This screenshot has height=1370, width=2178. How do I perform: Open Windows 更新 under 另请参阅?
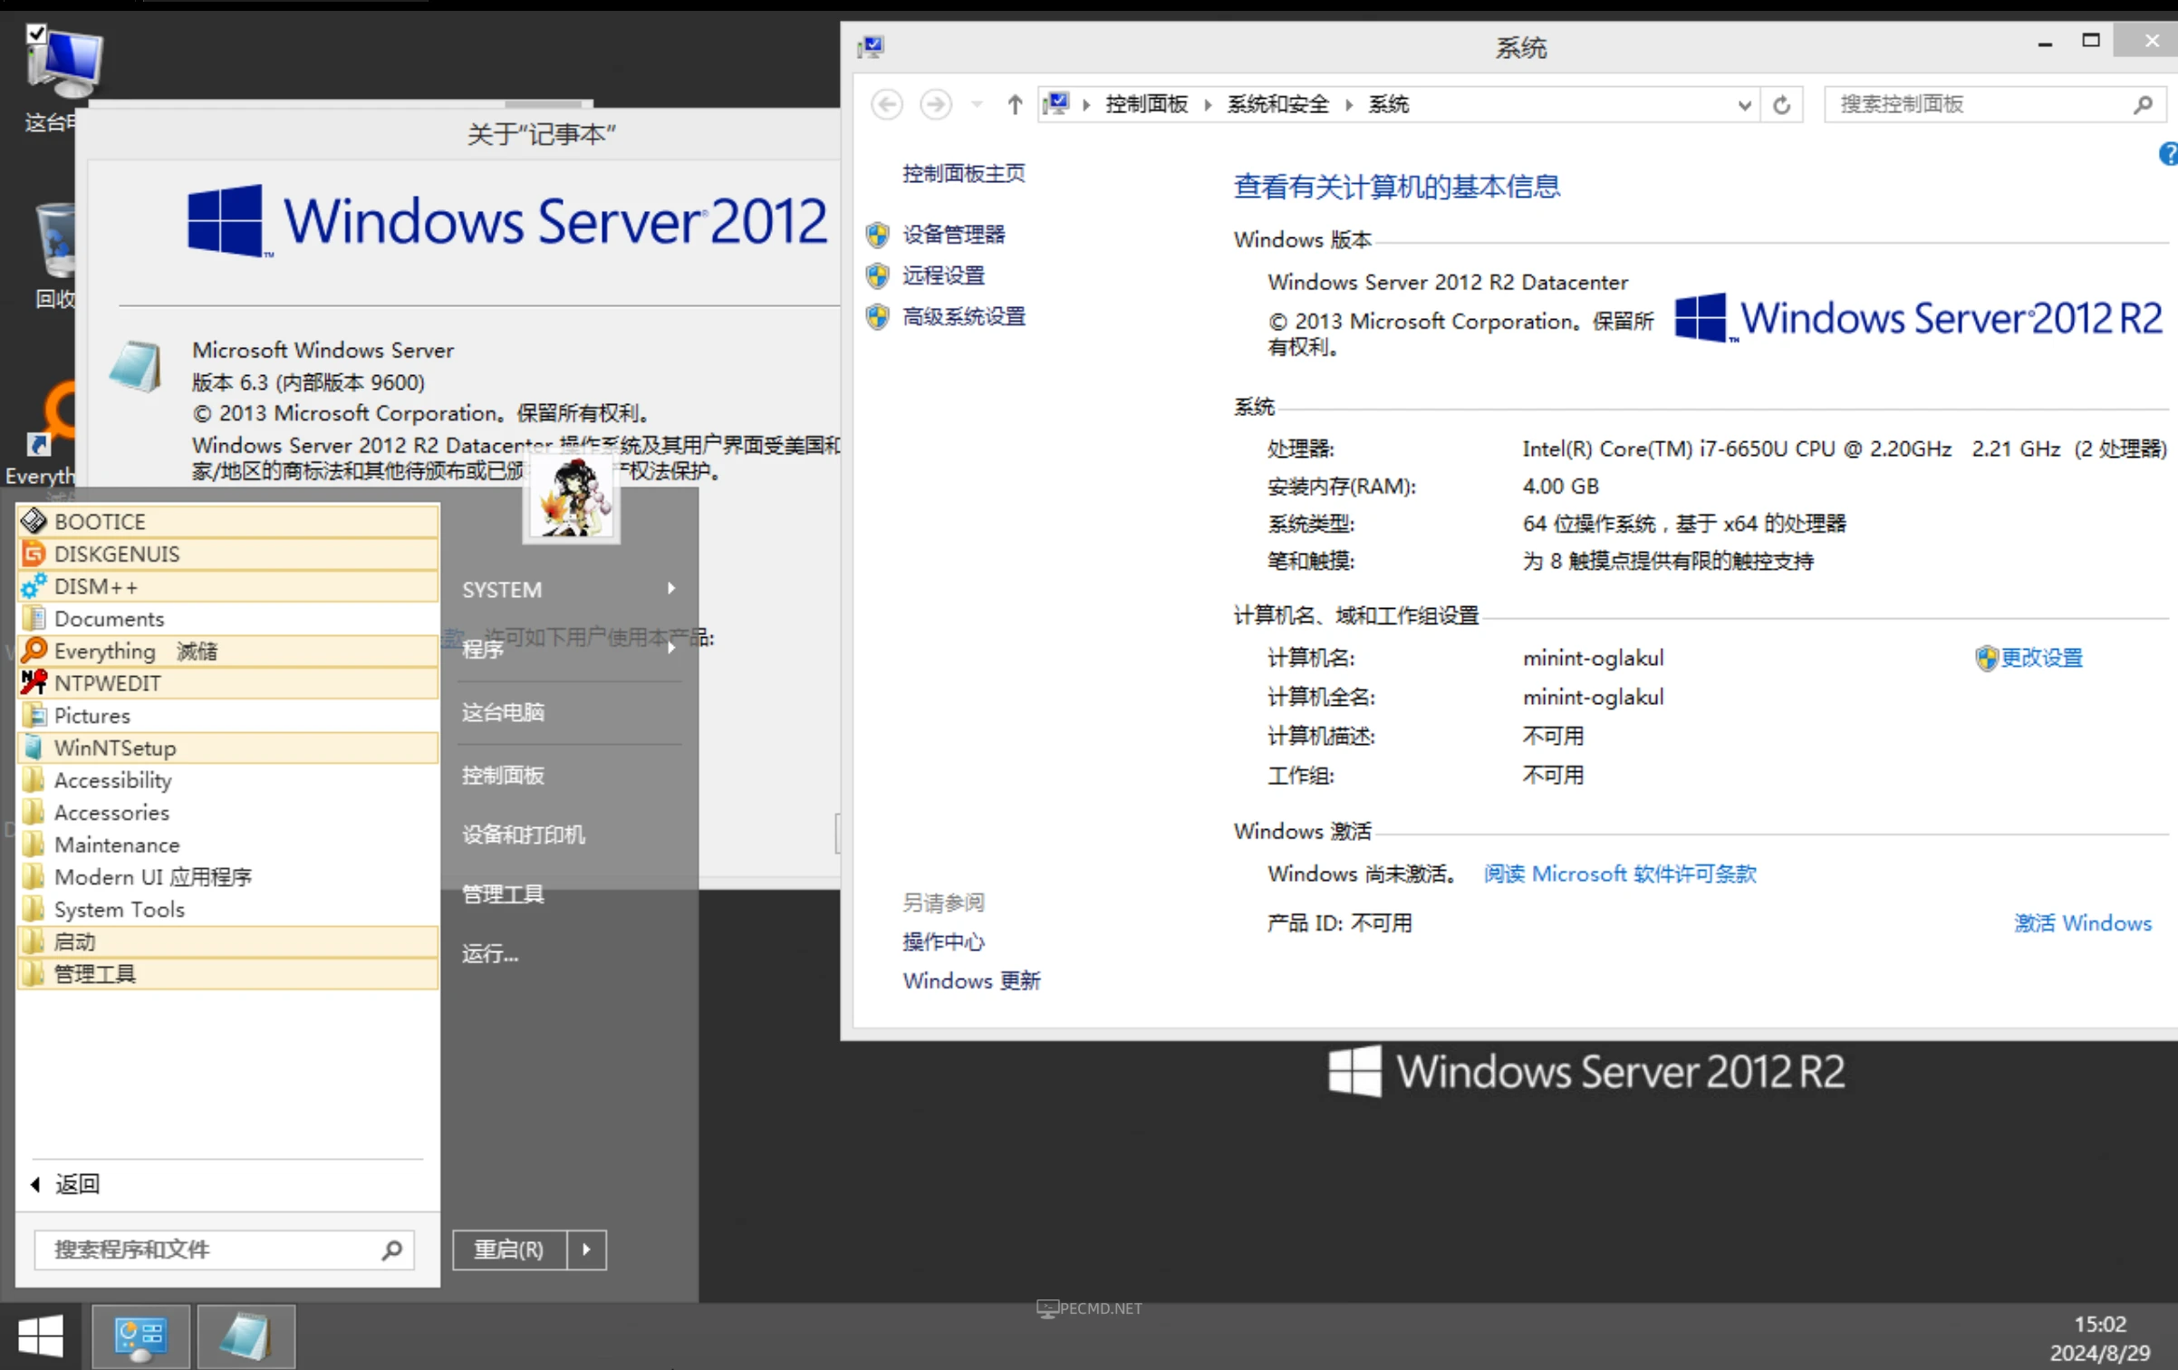[971, 981]
